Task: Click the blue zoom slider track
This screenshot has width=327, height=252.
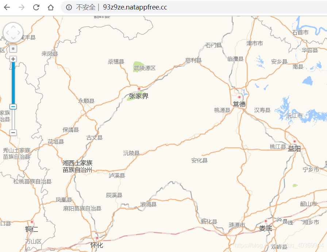Action: 13,83
